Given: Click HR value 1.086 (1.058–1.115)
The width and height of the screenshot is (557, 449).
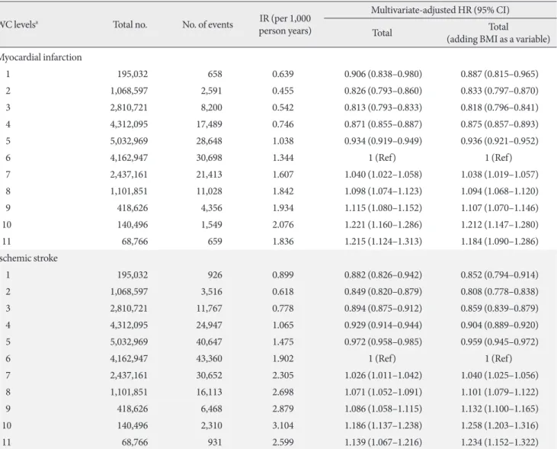Looking at the screenshot, I should (383, 409).
